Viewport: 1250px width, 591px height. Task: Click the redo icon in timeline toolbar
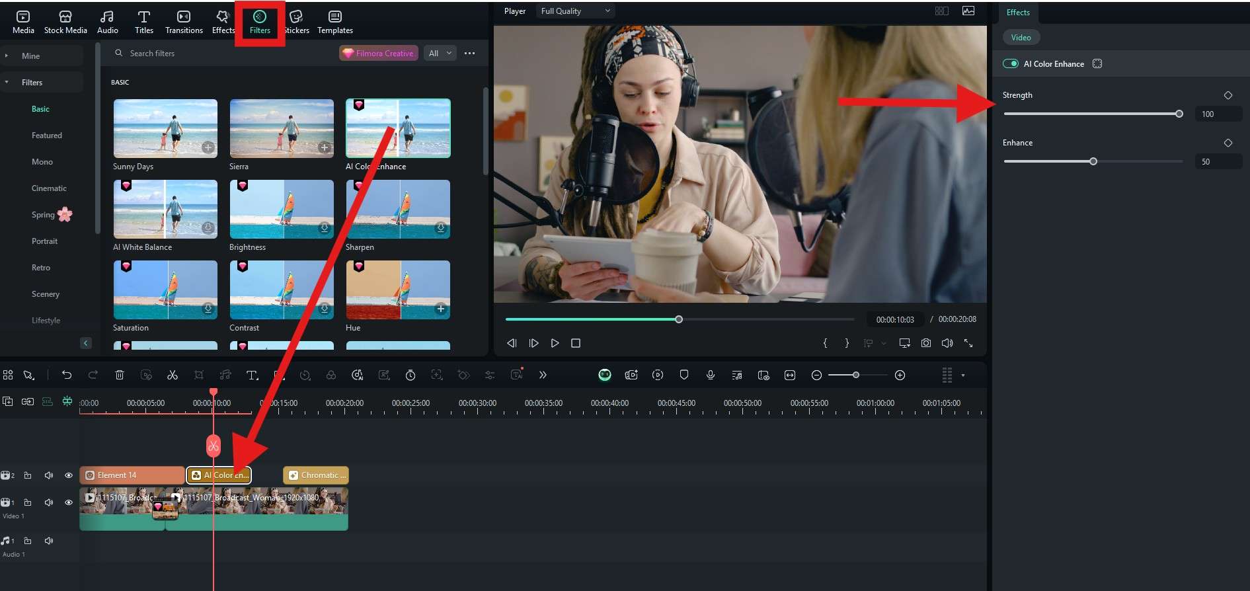click(x=93, y=375)
